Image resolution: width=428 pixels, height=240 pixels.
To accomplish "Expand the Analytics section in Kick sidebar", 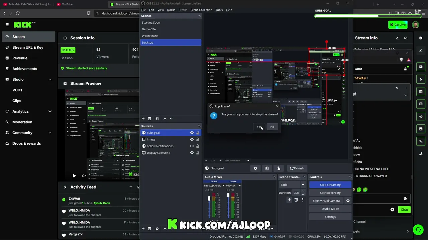I will (x=50, y=111).
